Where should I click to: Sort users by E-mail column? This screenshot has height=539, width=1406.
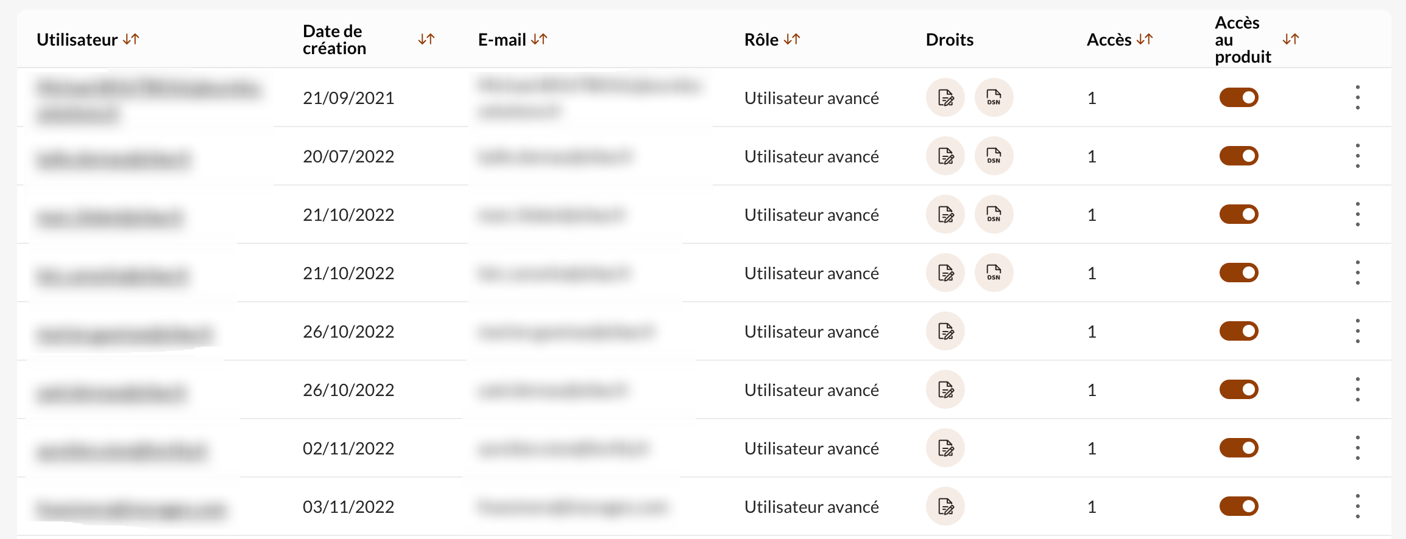539,40
